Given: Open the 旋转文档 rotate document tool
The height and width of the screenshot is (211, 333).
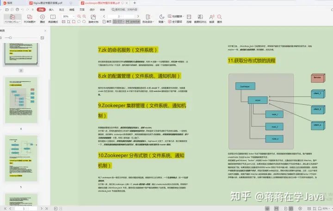Looking at the screenshot, I should pyautogui.click(x=93, y=18).
